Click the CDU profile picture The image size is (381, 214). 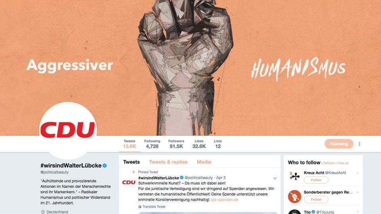68,131
